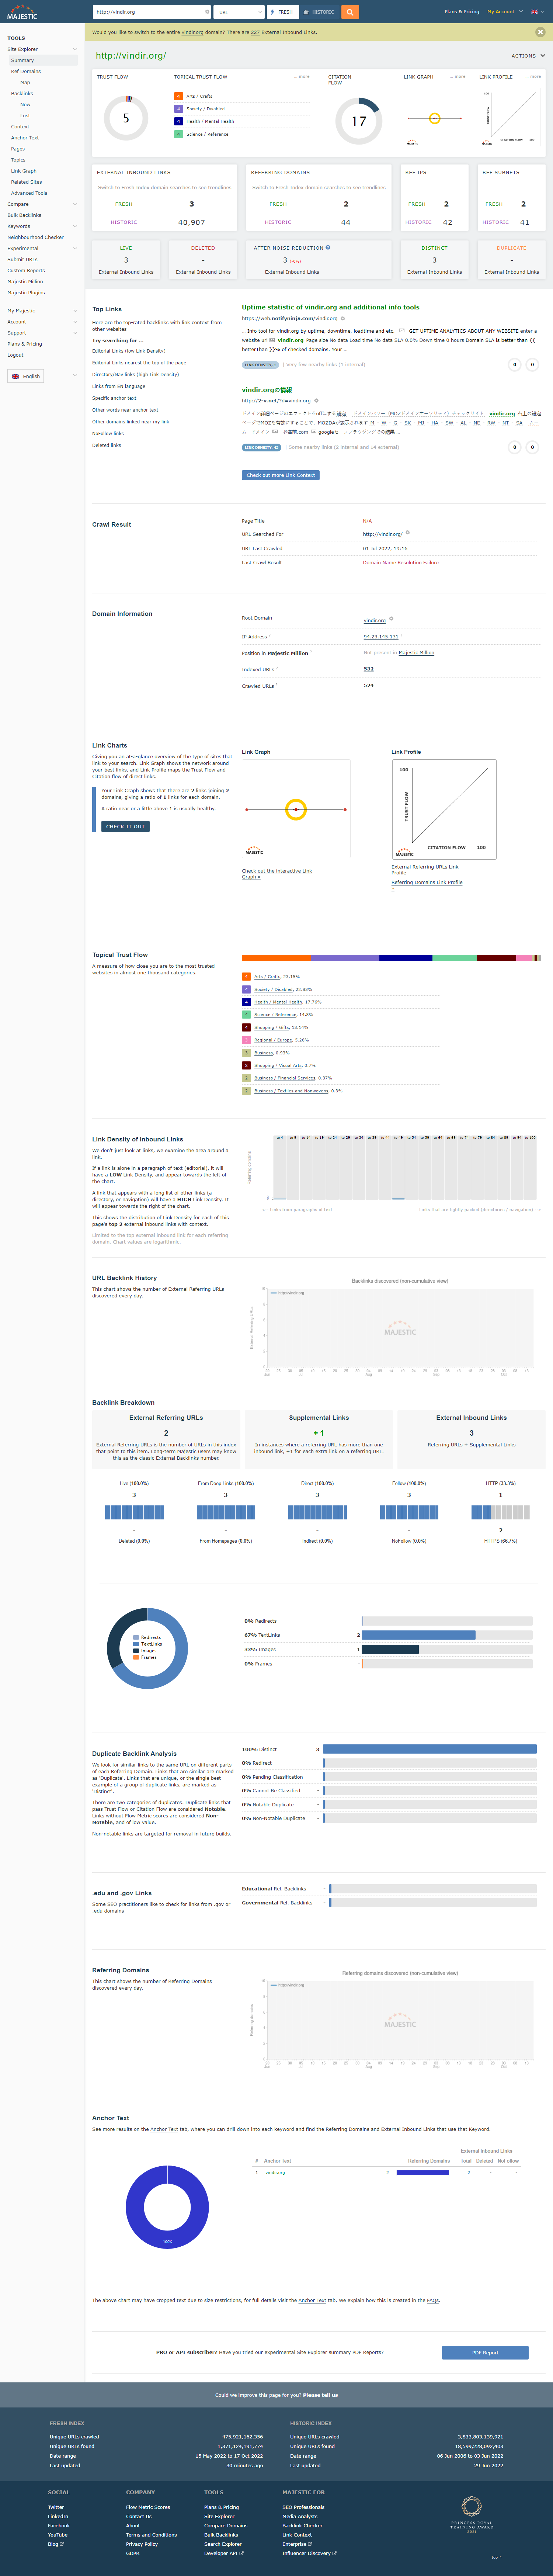Click the Deleted links suggestion
Viewport: 553px width, 2576px height.
(x=107, y=445)
